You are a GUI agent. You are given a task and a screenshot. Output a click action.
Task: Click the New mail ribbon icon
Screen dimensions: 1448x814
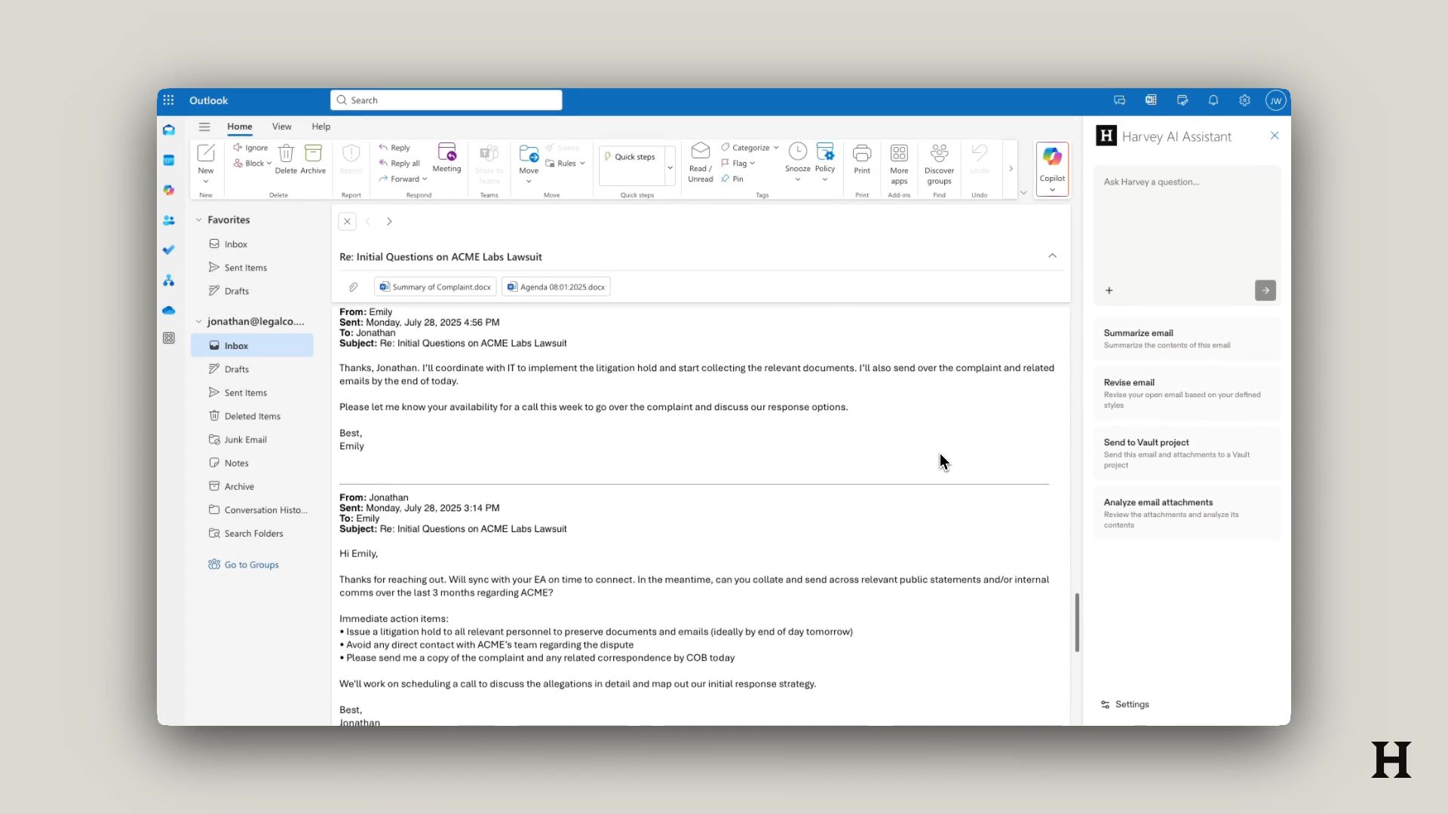[x=206, y=153]
